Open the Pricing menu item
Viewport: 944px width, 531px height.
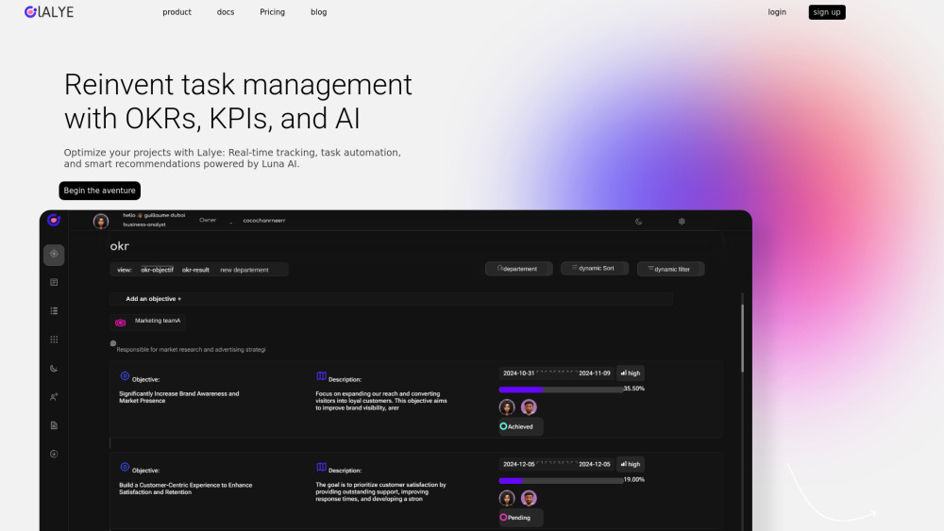click(272, 12)
